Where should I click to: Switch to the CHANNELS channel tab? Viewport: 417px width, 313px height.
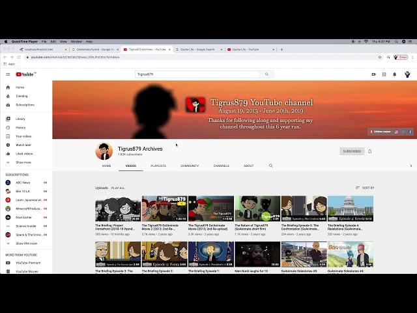click(222, 166)
